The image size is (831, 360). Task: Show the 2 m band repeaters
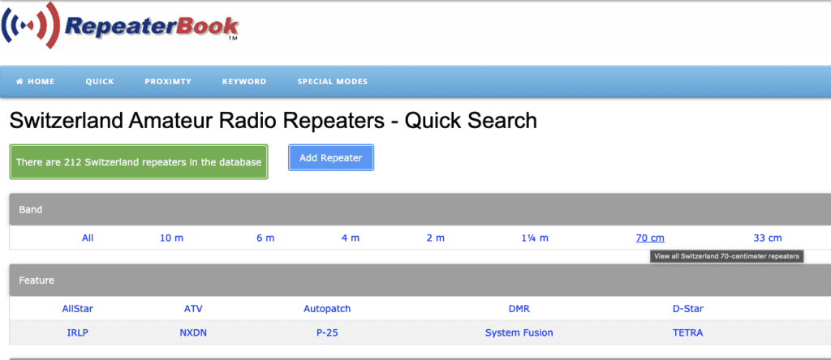[436, 238]
